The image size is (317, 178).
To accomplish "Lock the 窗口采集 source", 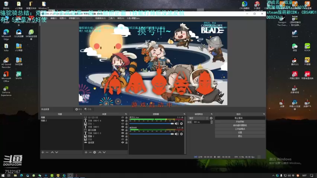I will coord(126,130).
